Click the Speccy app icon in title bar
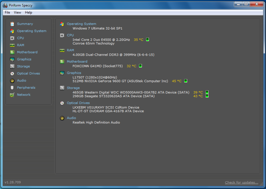 [x=5, y=5]
